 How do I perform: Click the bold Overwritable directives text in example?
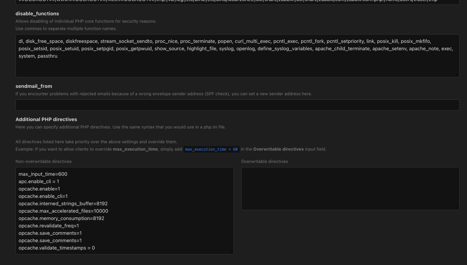[278, 149]
